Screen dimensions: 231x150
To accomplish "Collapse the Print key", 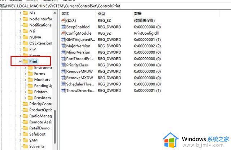I will pyautogui.click(x=20, y=61).
